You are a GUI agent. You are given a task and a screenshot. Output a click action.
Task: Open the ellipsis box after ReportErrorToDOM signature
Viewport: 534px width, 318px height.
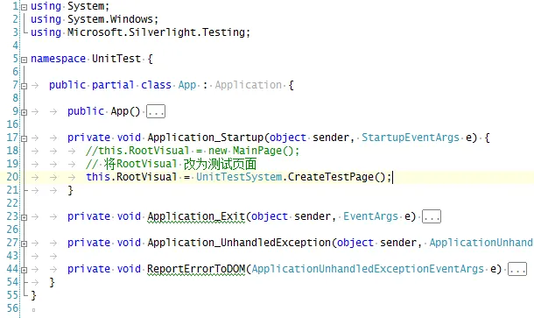pyautogui.click(x=517, y=269)
